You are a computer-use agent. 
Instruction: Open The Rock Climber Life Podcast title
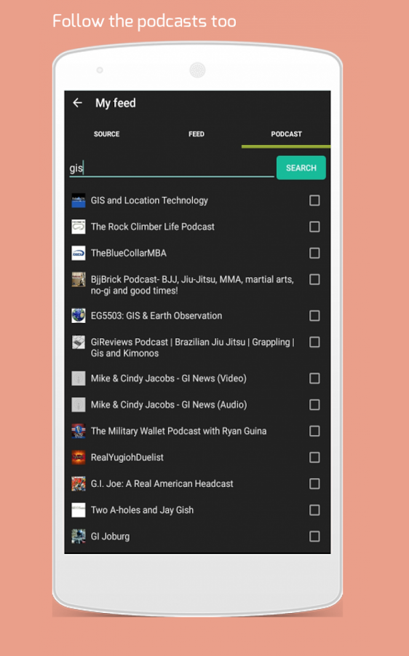coord(153,227)
